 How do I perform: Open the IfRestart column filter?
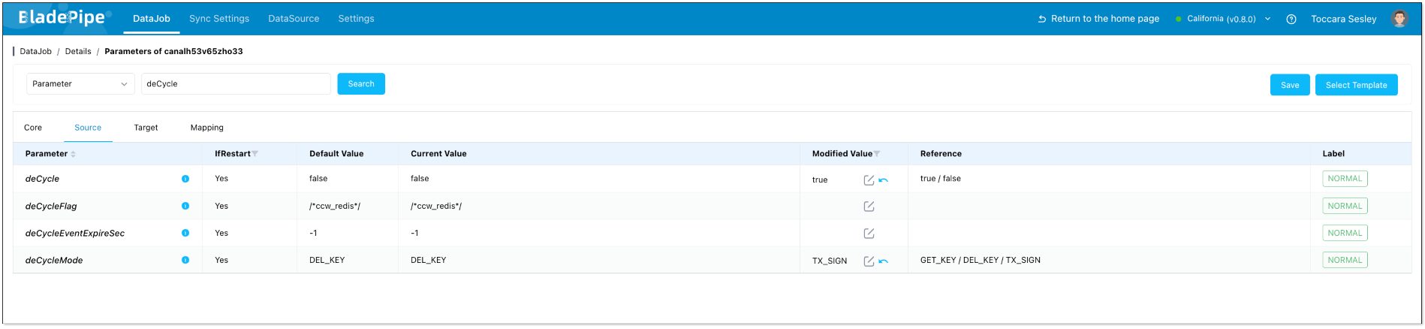point(255,154)
